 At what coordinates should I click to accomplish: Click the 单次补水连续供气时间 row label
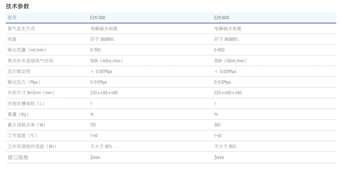30,61
